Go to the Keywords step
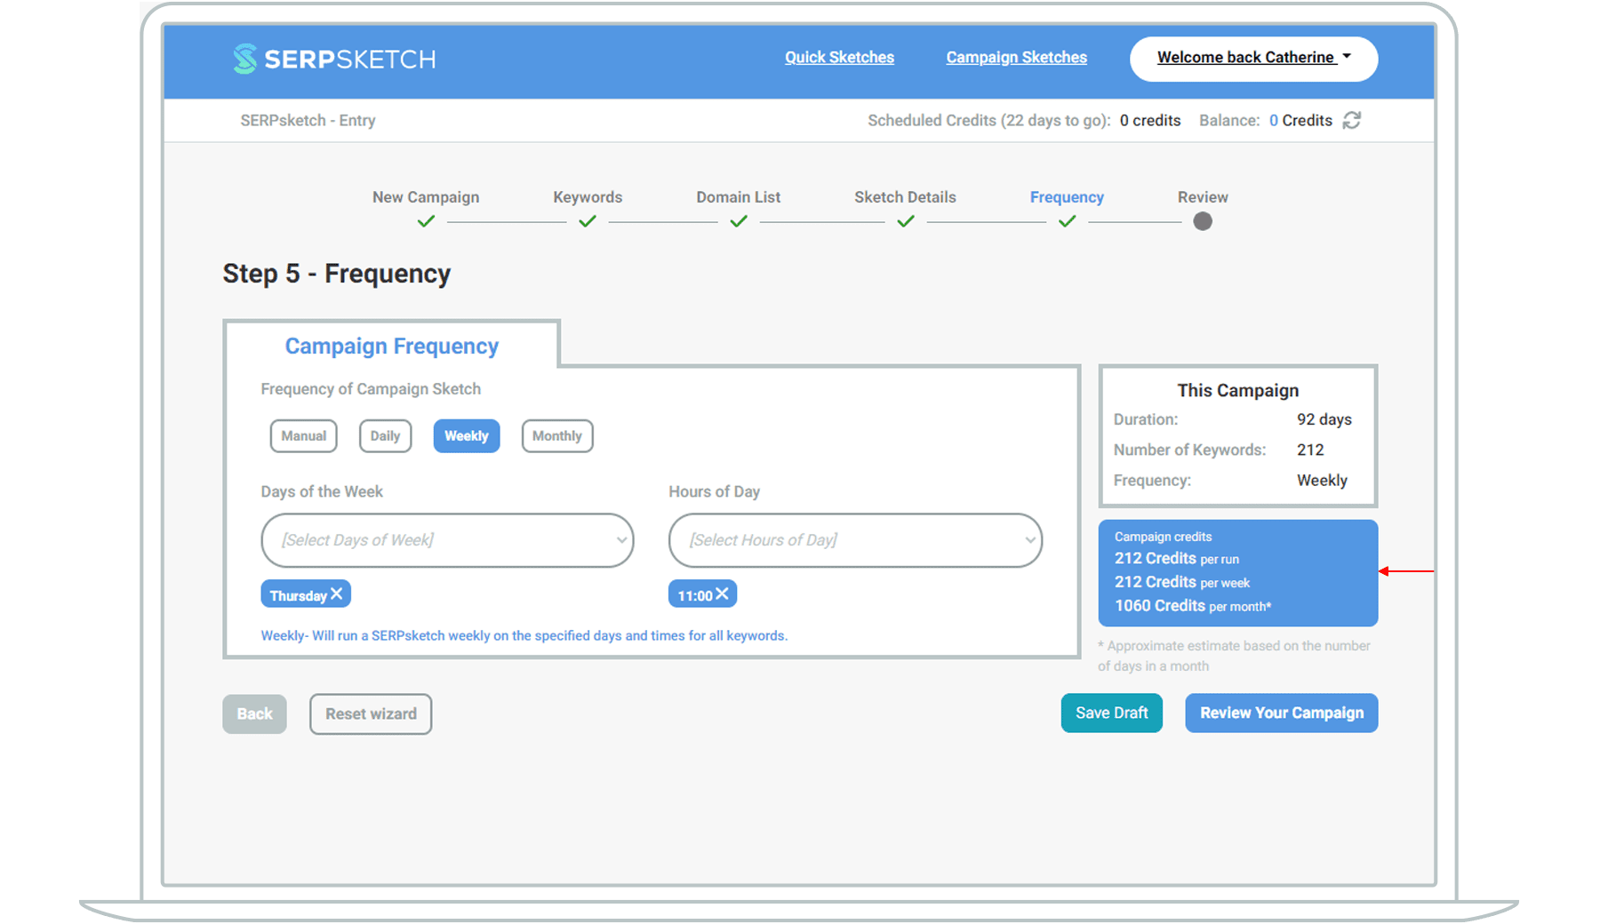This screenshot has width=1600, height=924. pos(588,197)
